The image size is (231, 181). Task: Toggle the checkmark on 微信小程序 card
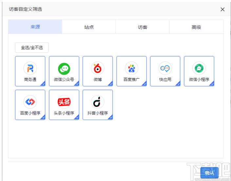(212, 84)
